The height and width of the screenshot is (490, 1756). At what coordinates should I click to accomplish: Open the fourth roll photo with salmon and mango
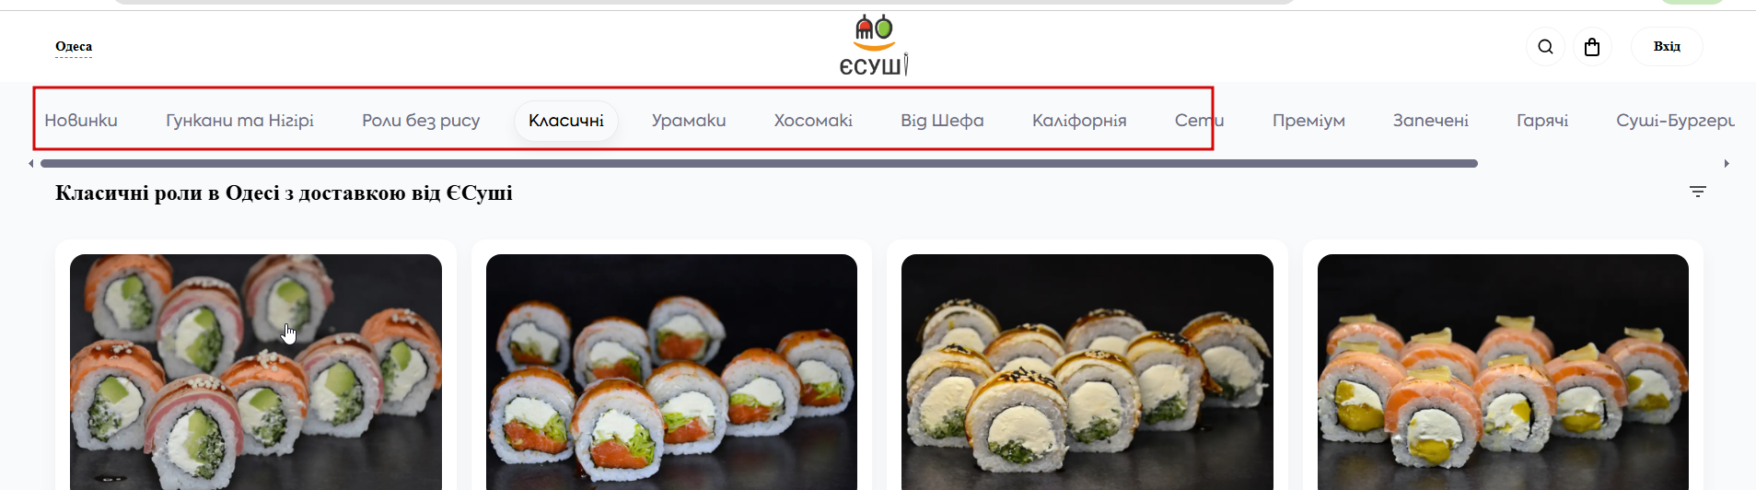pyautogui.click(x=1503, y=372)
